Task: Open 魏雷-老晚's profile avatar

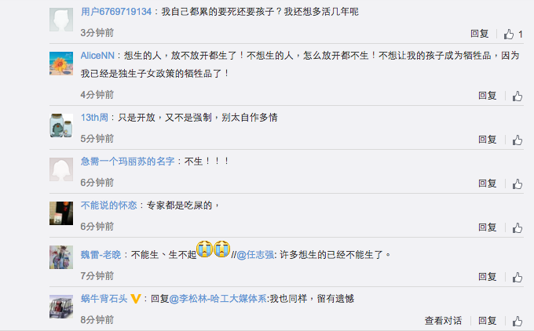Action: 61,257
